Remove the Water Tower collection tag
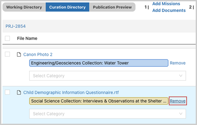The height and width of the screenshot is (125, 197). coord(178,63)
